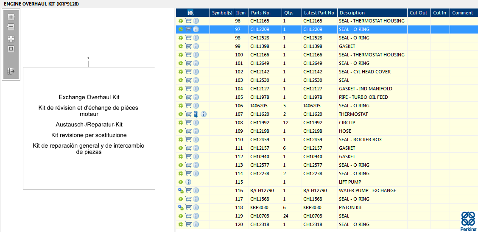Viewport: 478px width, 232px height.
Task: Click the zoom out button on diagram toolbar
Action: (11, 27)
